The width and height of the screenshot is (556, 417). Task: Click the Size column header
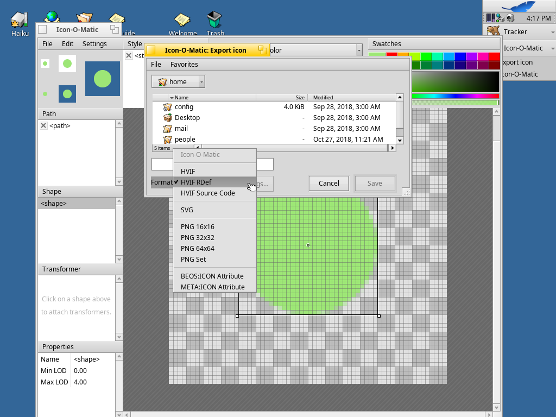282,98
